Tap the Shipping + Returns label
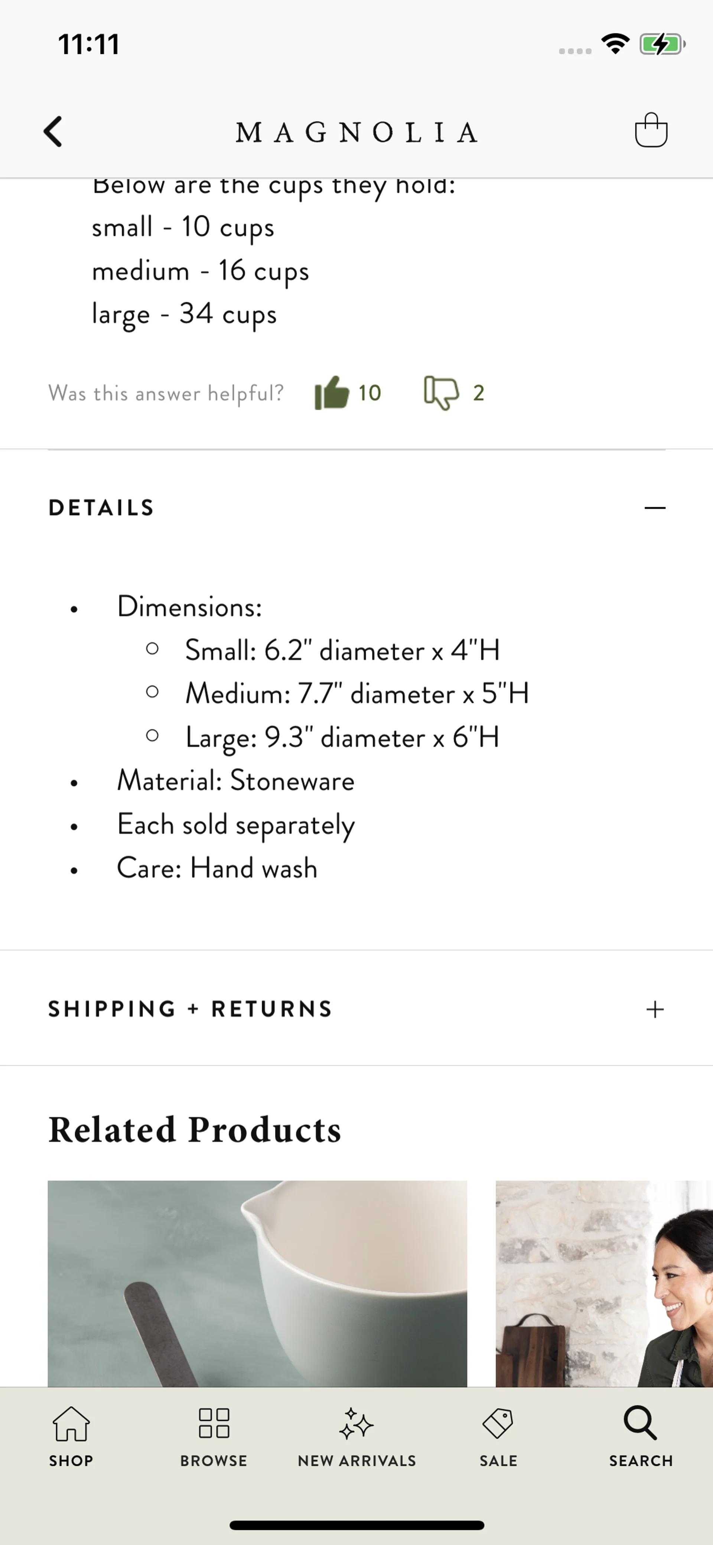Screen dimensions: 713x1545 [x=190, y=1009]
